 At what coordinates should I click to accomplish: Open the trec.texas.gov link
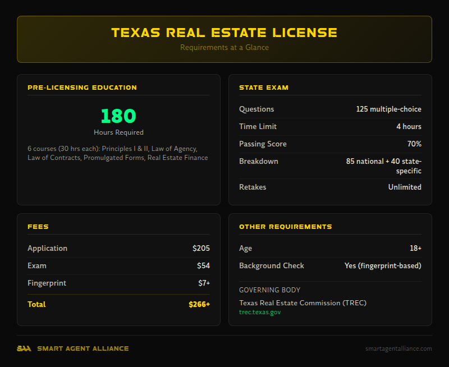(x=260, y=312)
